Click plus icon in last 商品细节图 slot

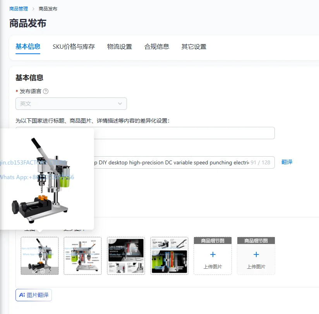click(256, 254)
